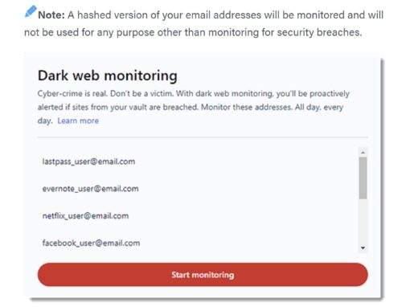Click the Start monitoring button
This screenshot has height=307, width=410.
(203, 275)
